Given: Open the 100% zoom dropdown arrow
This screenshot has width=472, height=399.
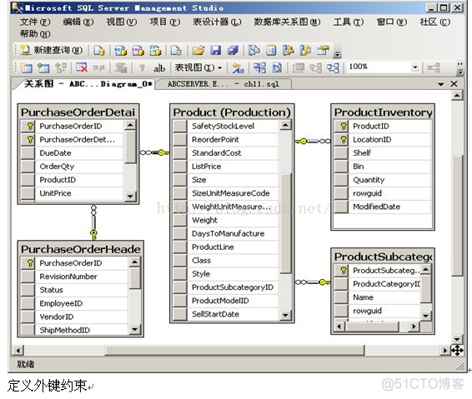Looking at the screenshot, I should (414, 67).
